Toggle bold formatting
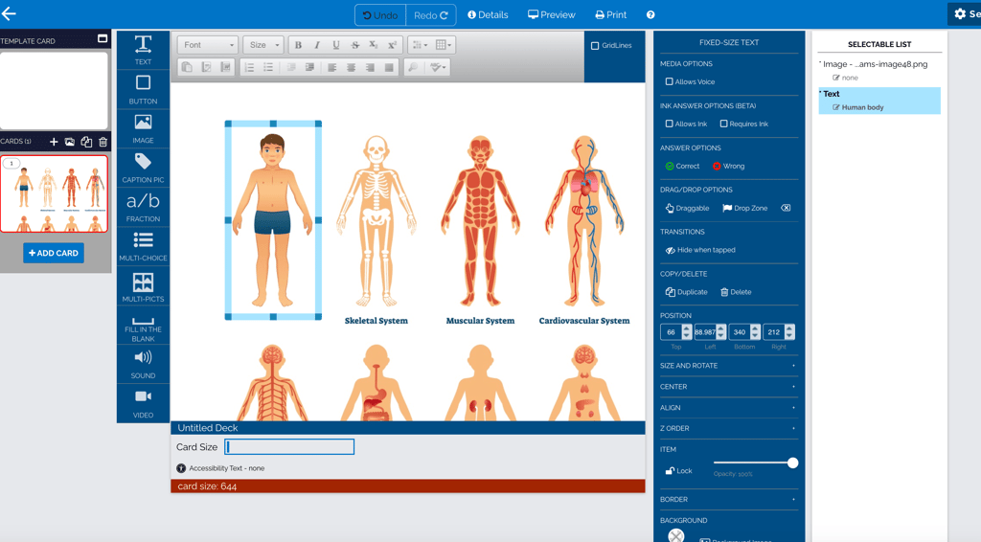 298,45
